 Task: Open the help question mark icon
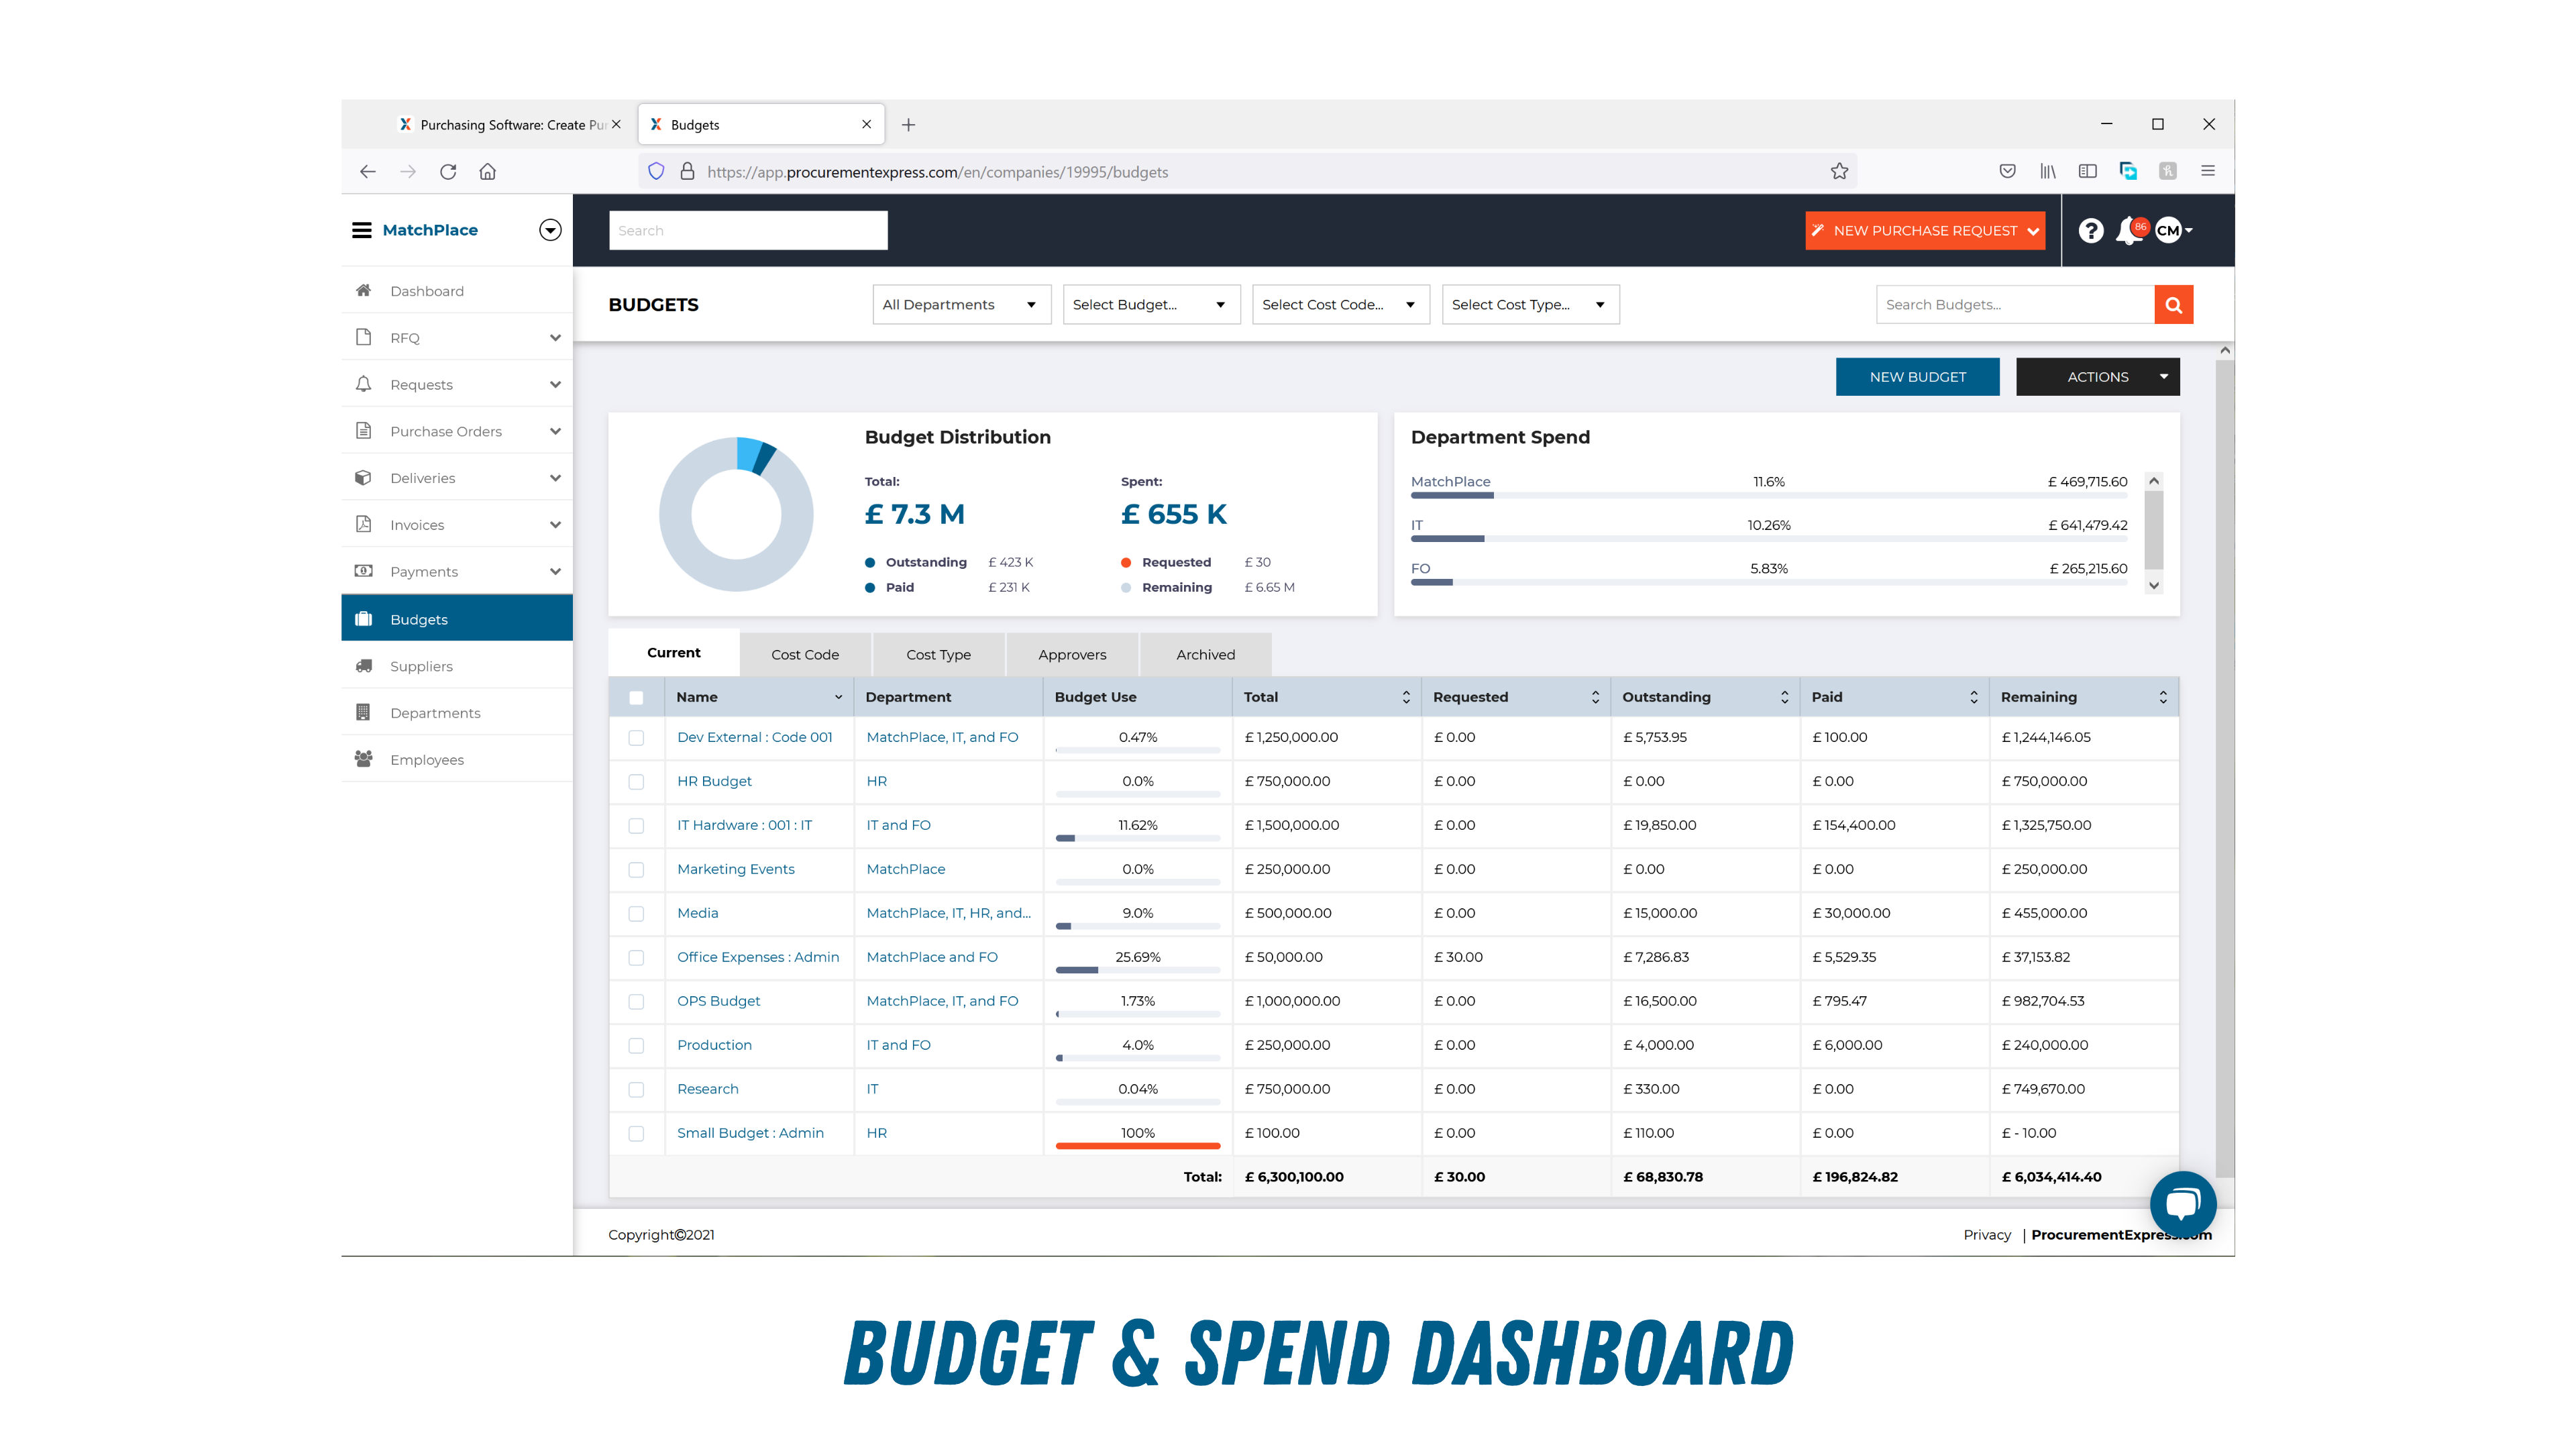pyautogui.click(x=2090, y=231)
